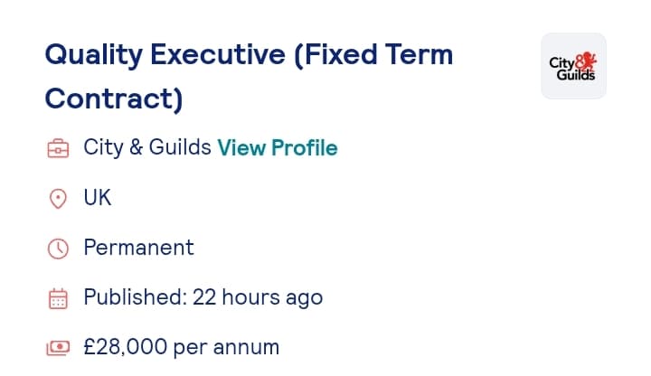Select the City & Guilds company name text

147,147
